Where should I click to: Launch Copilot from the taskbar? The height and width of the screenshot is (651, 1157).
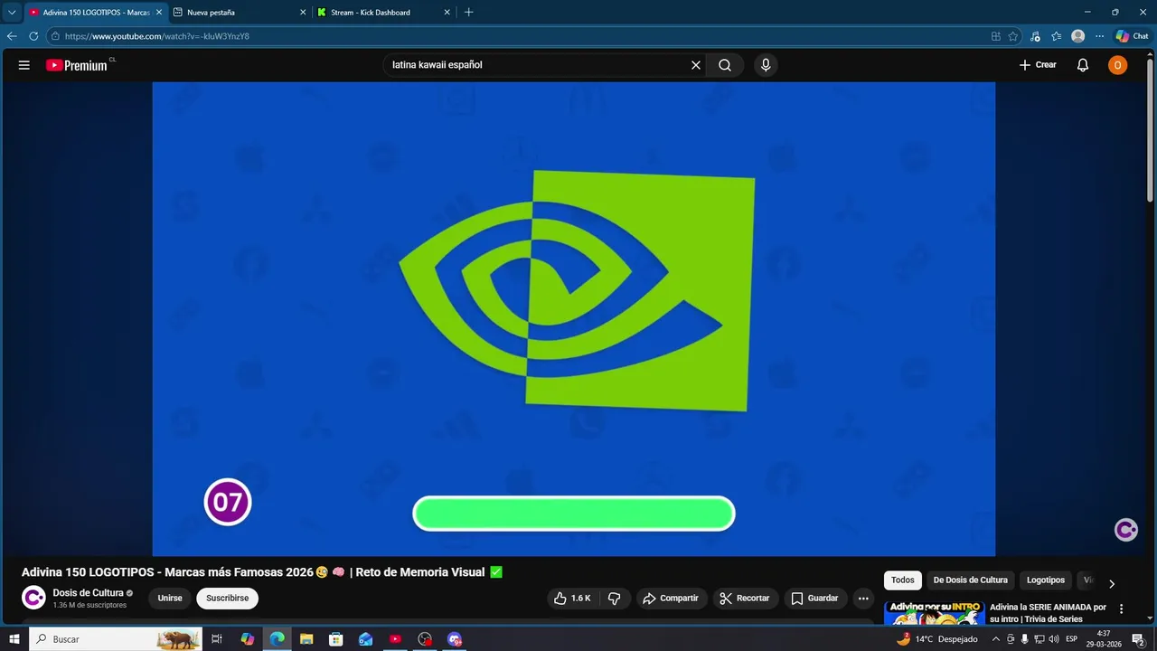(x=247, y=639)
